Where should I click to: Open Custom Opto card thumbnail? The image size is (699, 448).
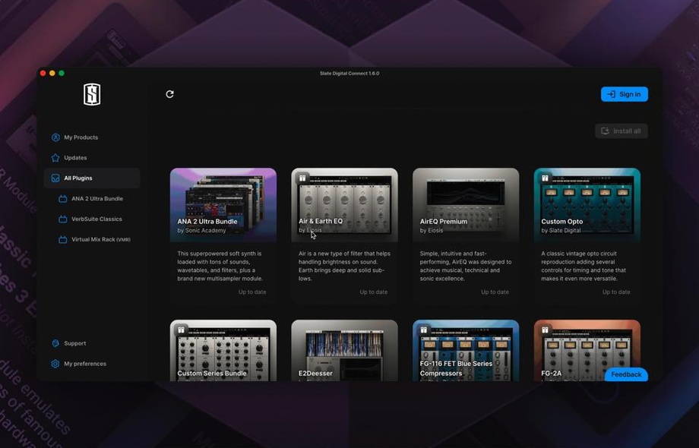pyautogui.click(x=587, y=205)
